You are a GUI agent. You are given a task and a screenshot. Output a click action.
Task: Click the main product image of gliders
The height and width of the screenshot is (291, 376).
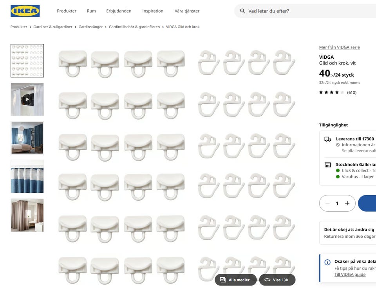click(x=177, y=165)
